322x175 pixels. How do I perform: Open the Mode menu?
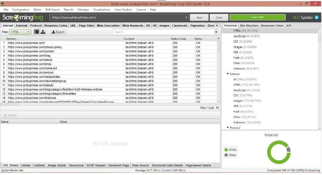37,10
